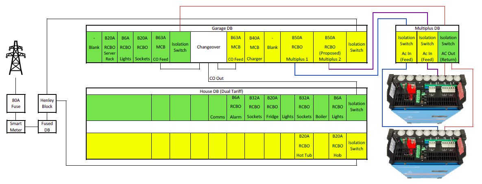
Task: Click the Garage DB title header
Action: (222, 28)
